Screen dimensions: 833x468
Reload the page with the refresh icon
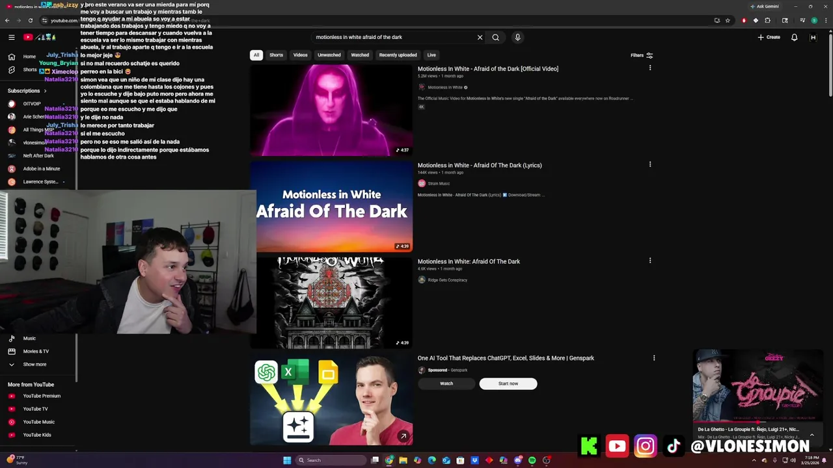click(30, 20)
